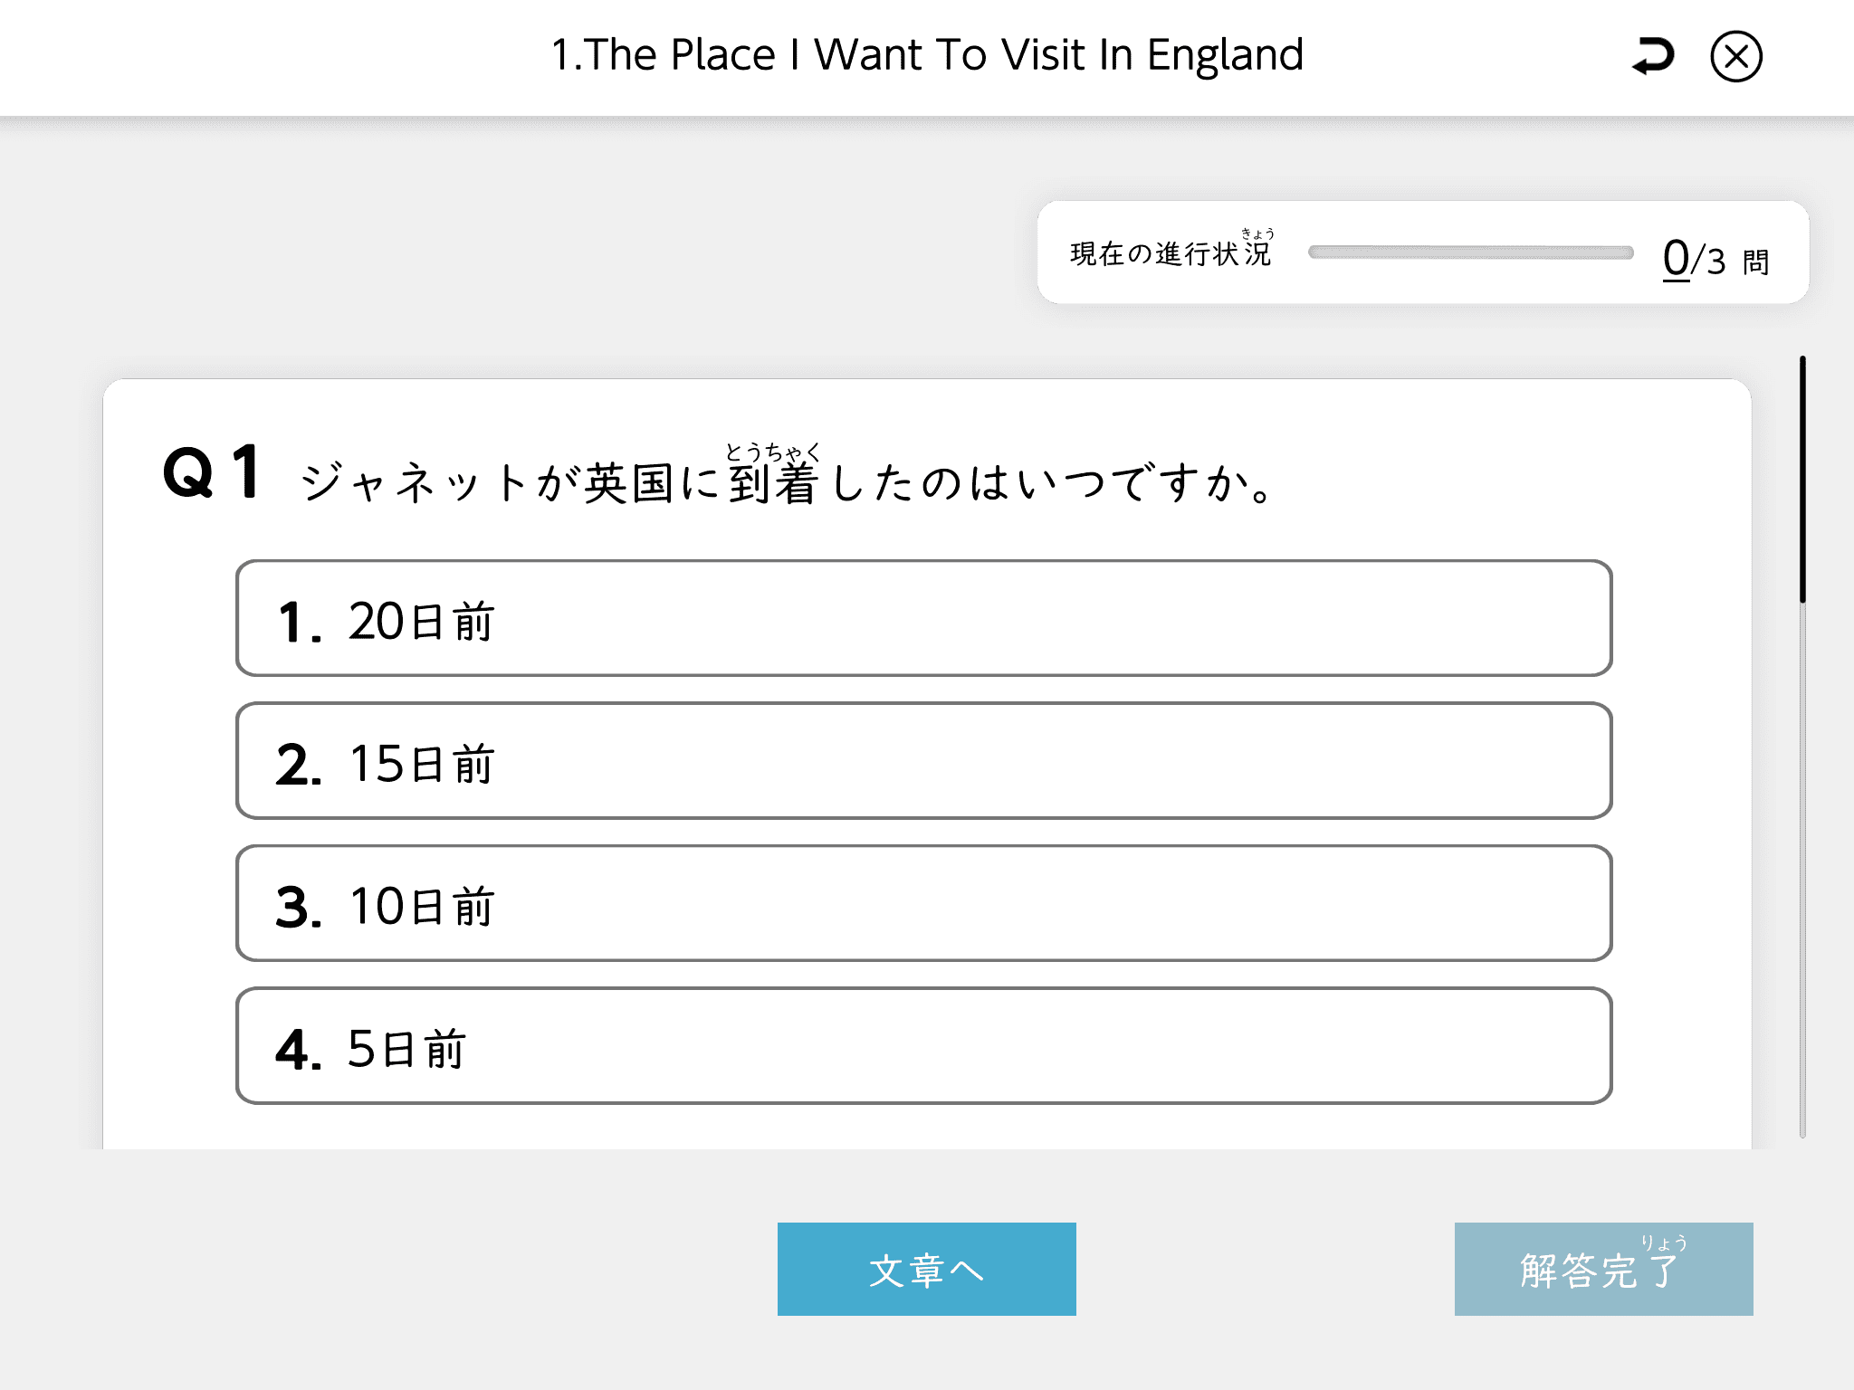Screen dimensions: 1854x1390
Task: Select answer 4. 5日前
Action: pyautogui.click(x=923, y=1046)
